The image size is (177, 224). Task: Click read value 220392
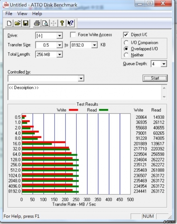158,149
